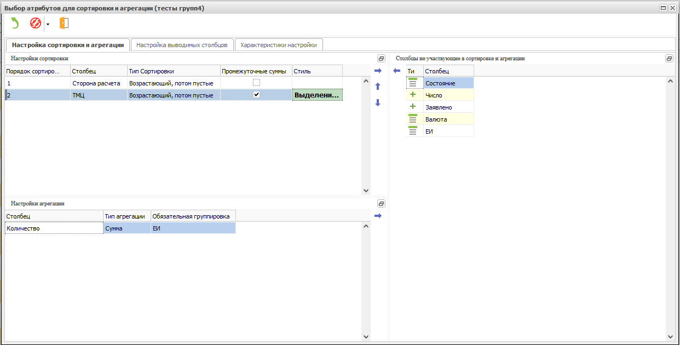Open the dropdown arrow beside the red icon
This screenshot has height=345, width=680.
pos(48,24)
